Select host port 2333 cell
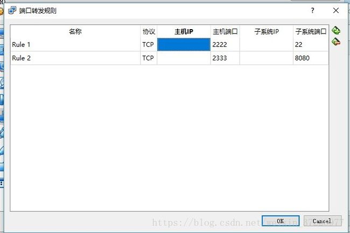Screen dimensions: 350x233 [225, 58]
